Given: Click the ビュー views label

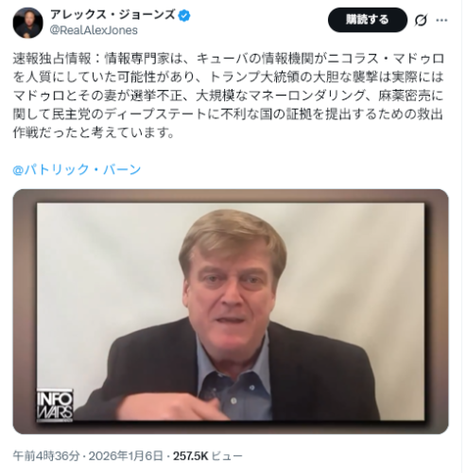Looking at the screenshot, I should (x=227, y=456).
